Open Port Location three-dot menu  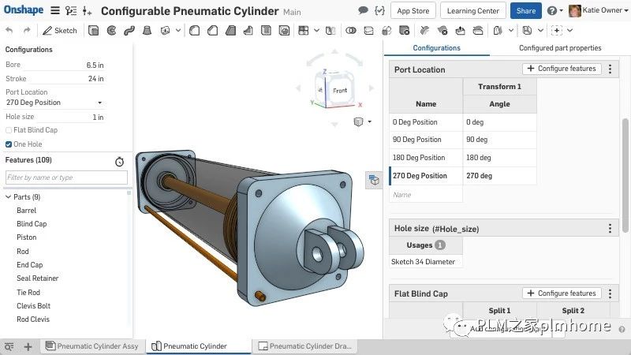pos(610,69)
